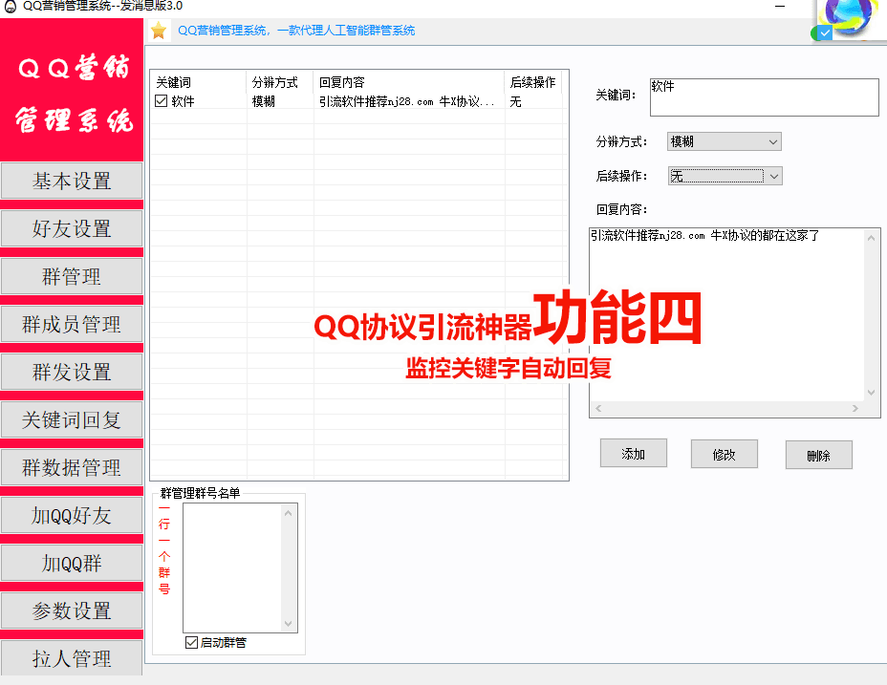
Task: Click the 添加 button
Action: pyautogui.click(x=633, y=454)
